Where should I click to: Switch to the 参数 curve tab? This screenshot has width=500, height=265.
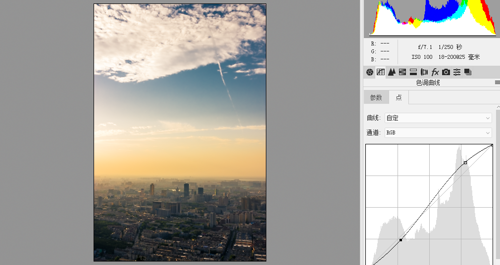[x=376, y=97]
